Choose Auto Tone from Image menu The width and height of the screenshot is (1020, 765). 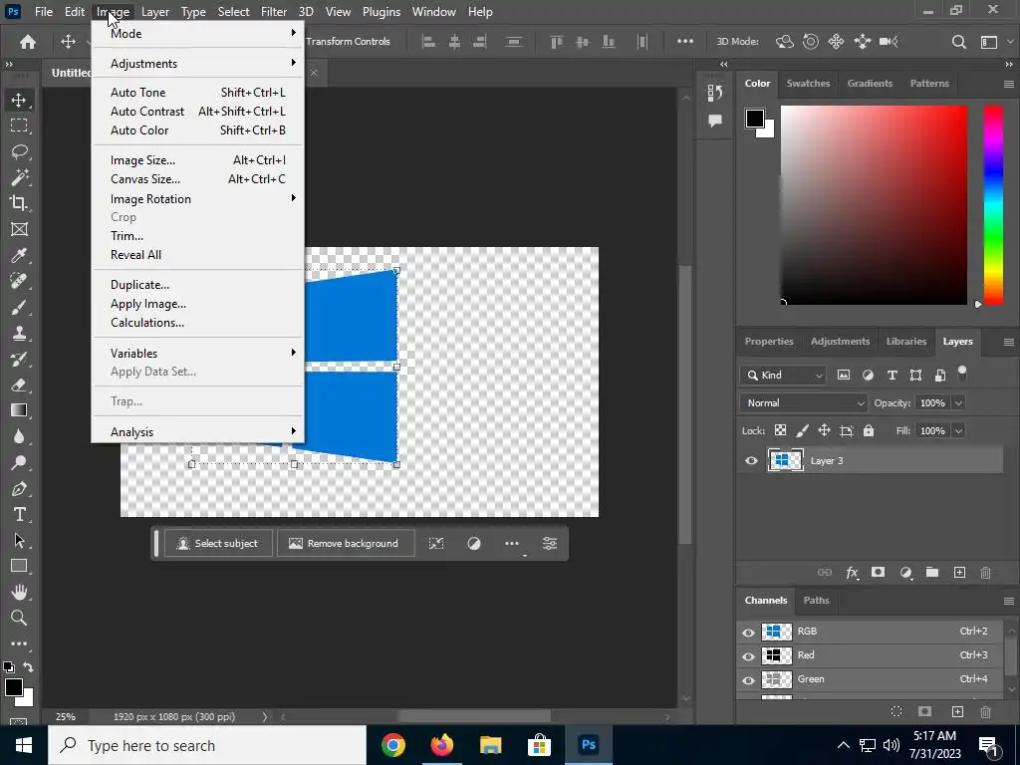(x=198, y=93)
